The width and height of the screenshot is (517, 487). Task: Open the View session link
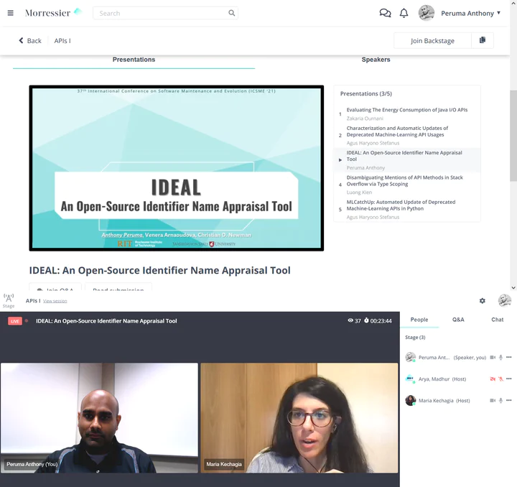55,301
